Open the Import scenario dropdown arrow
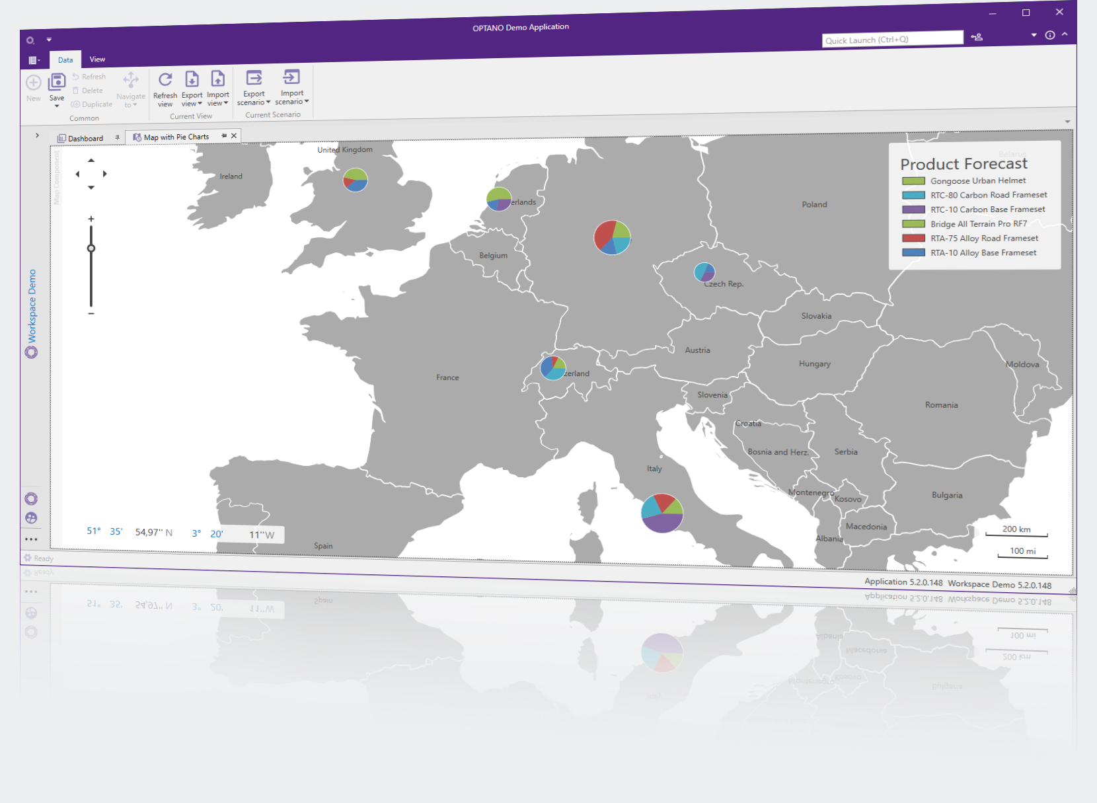This screenshot has height=803, width=1097. coord(307,101)
